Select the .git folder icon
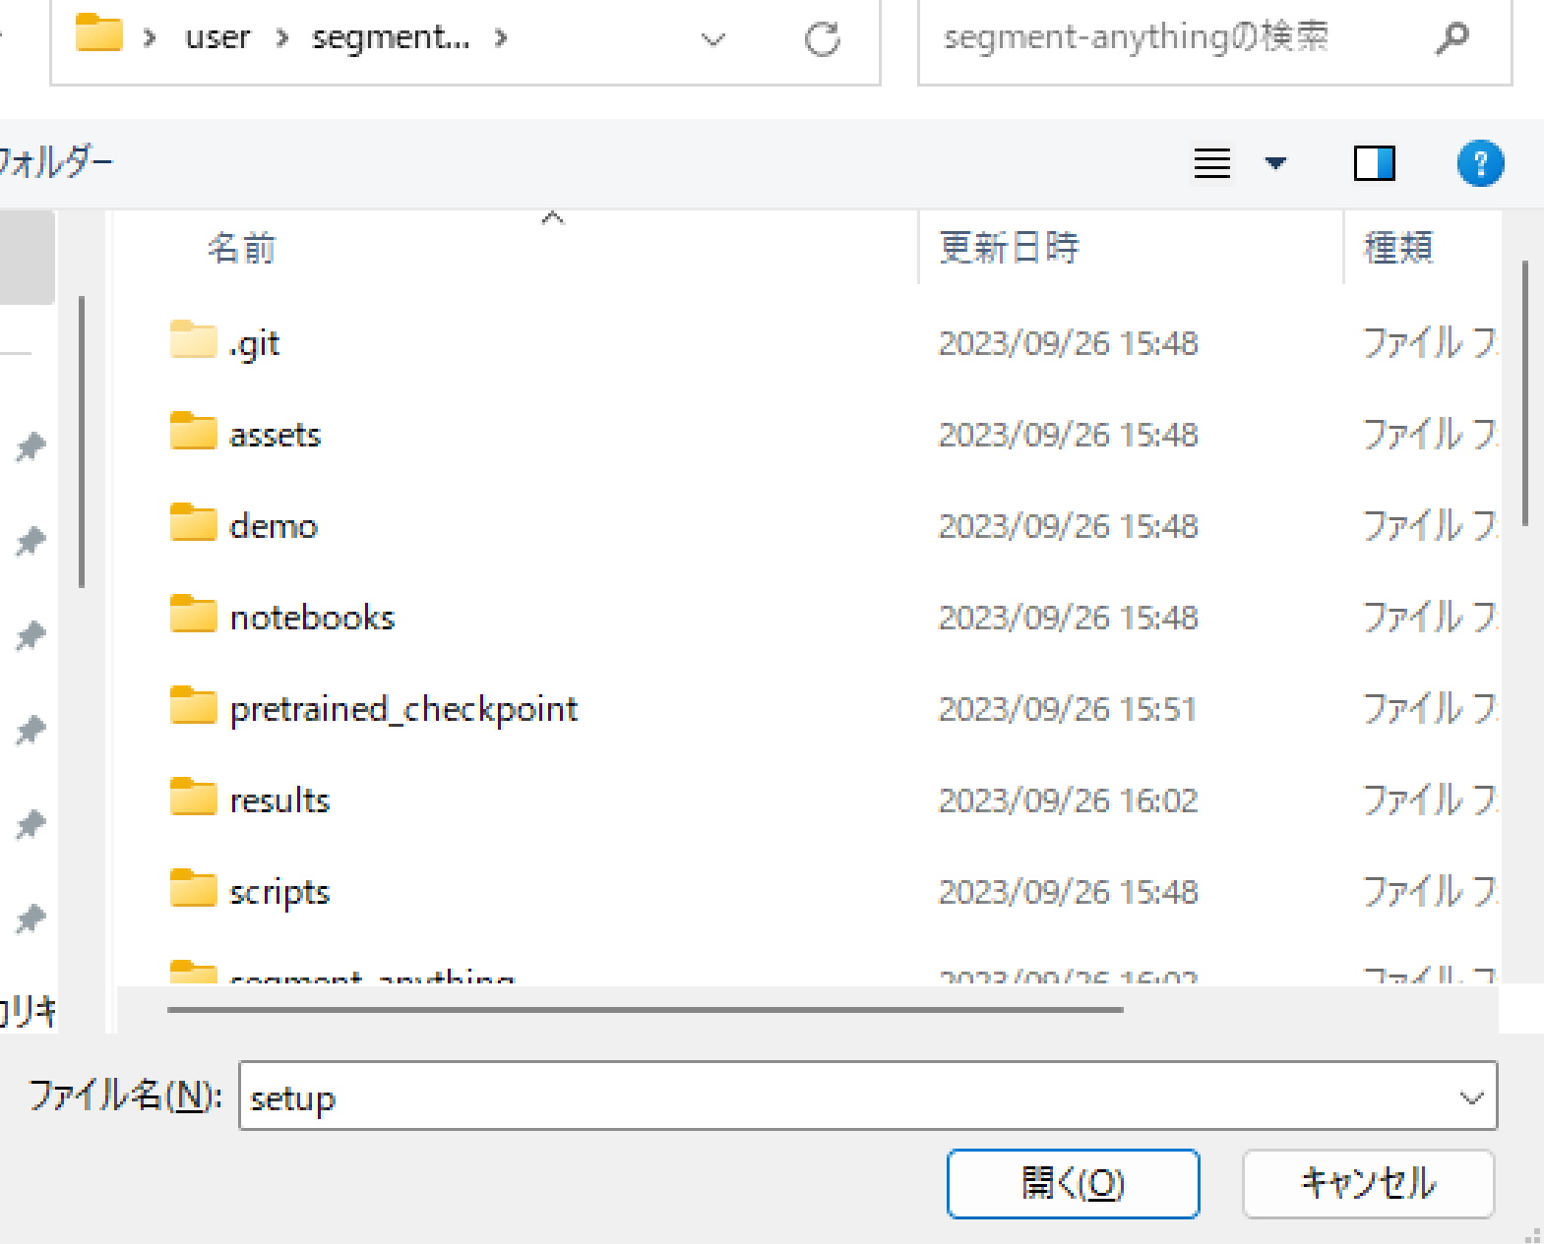1544x1244 pixels. click(x=193, y=341)
